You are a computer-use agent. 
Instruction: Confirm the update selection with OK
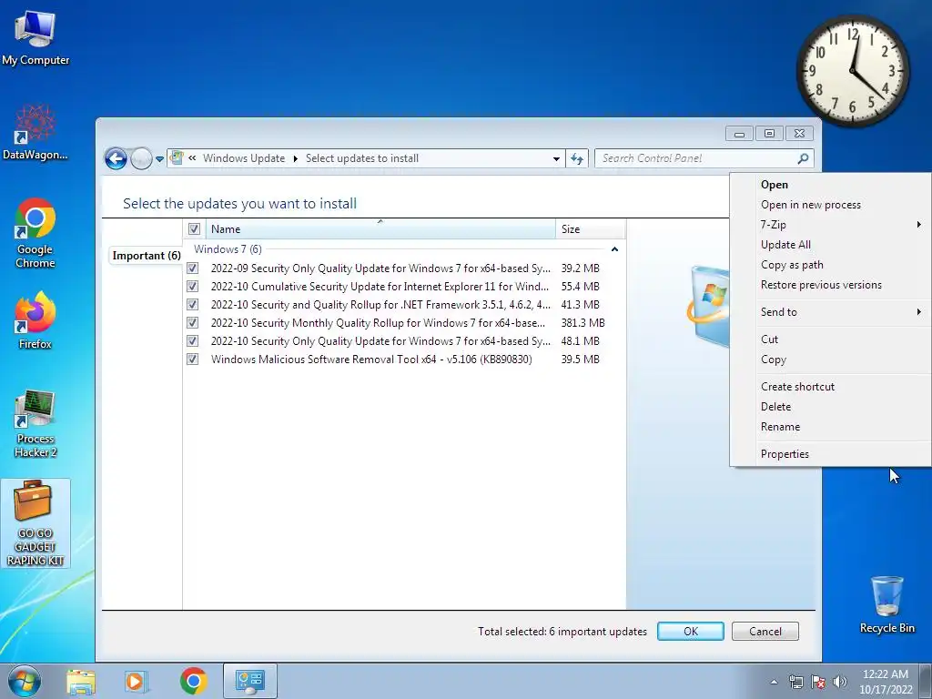coord(690,632)
